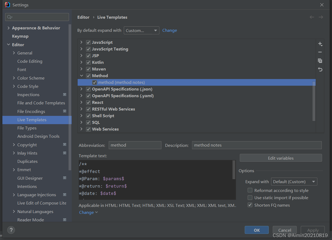This screenshot has height=240, width=332.
Task: Disable the method (method notes) template checkbox
Action: click(x=94, y=82)
